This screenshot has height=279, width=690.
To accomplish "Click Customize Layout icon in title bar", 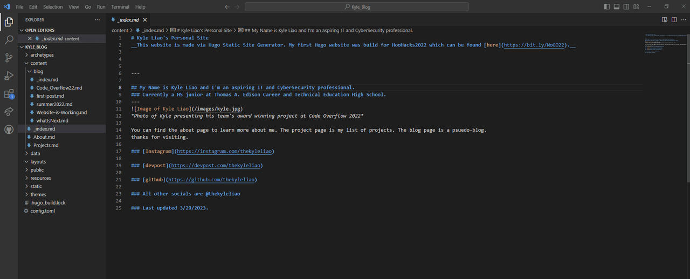I will (638, 7).
